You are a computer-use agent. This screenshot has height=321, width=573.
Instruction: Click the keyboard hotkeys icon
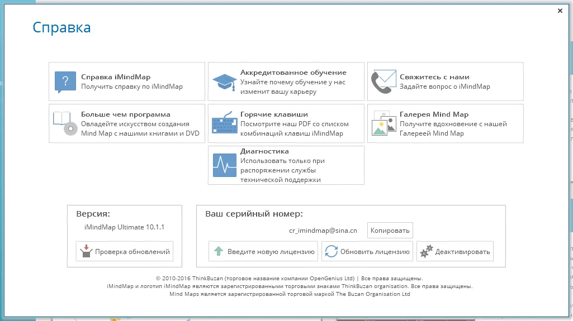coord(224,123)
